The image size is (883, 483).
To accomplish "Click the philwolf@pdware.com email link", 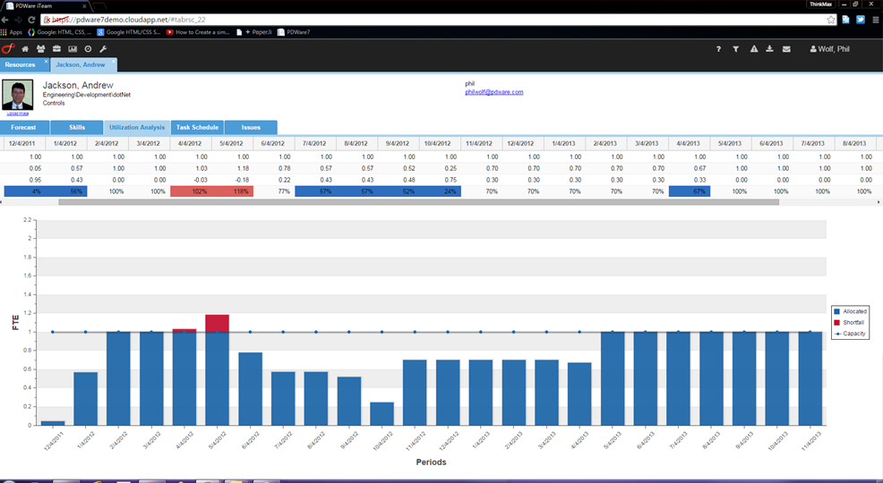I will pos(493,92).
